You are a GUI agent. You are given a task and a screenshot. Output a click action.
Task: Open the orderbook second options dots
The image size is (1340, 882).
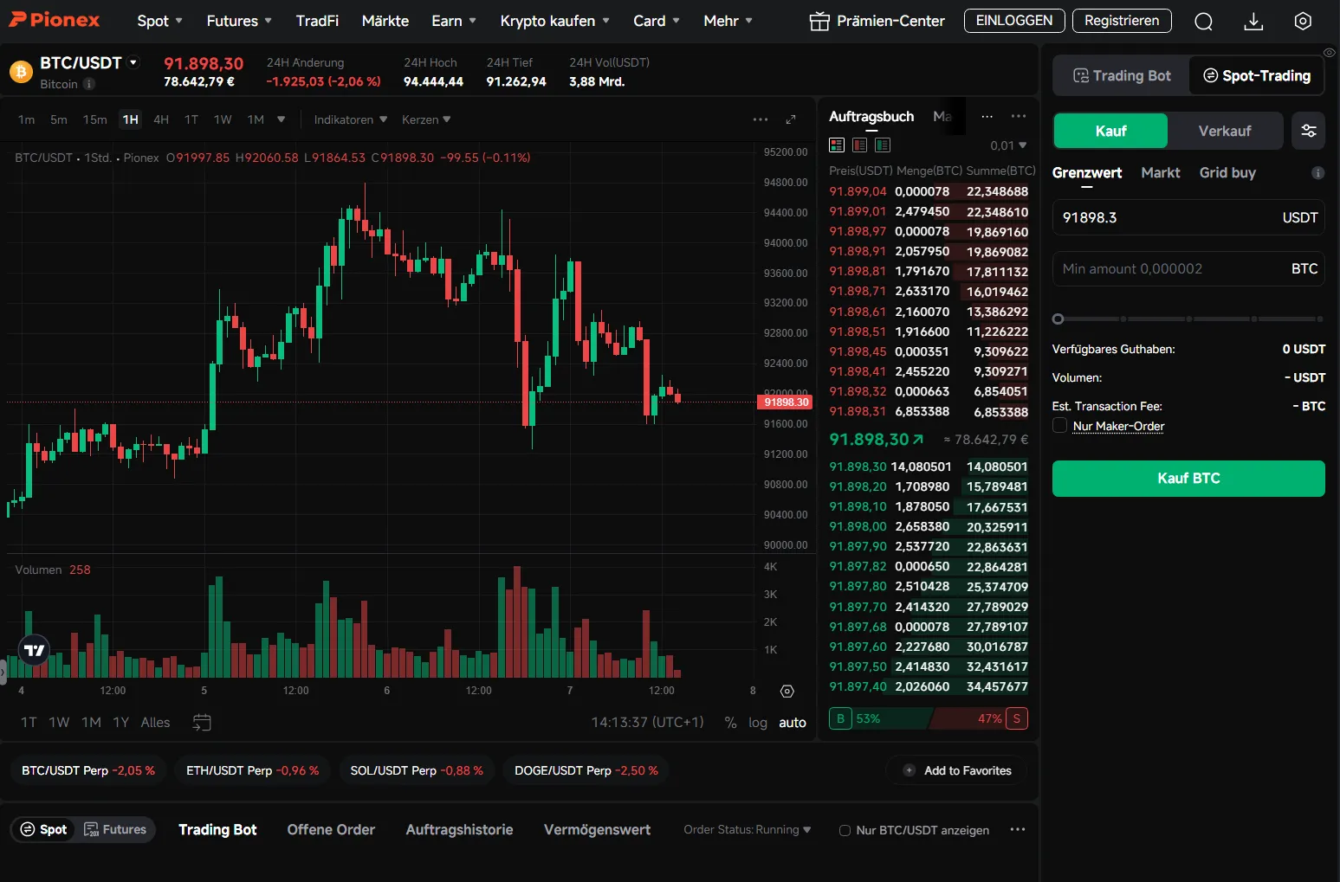pos(987,116)
